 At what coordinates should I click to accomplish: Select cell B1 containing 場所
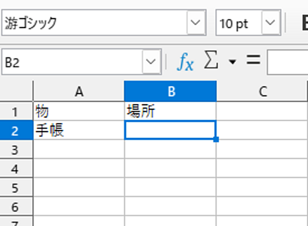click(x=170, y=111)
